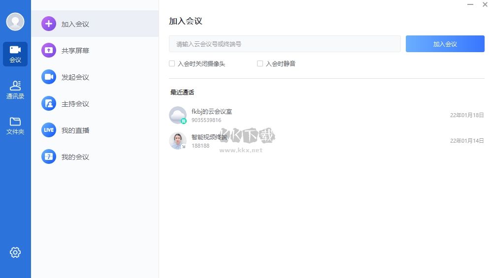The image size is (492, 278).
Task: Select 共享屏幕 menu label
Action: click(x=75, y=51)
